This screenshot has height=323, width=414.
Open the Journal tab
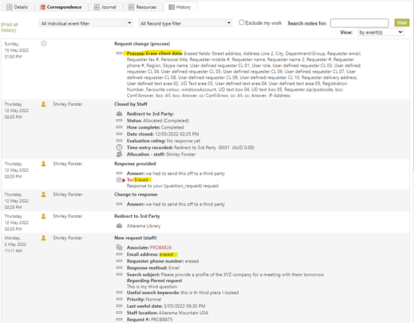point(105,7)
